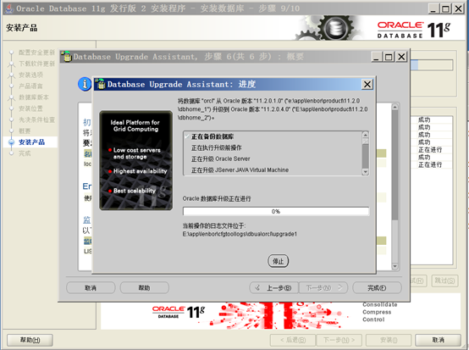Viewport: 469px width, 350px height.
Task: Minimize the Database Upgrade Assistant summary window
Action: pyautogui.click(x=377, y=57)
